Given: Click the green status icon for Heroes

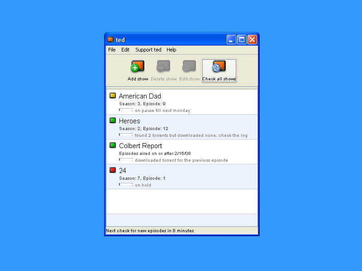Looking at the screenshot, I should coord(113,121).
